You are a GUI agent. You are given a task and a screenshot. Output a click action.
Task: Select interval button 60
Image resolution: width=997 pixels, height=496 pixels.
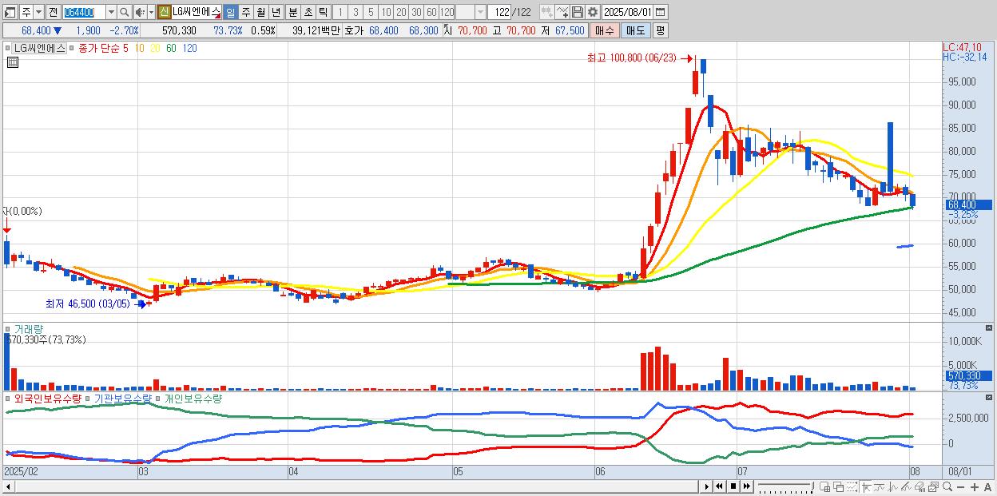click(431, 12)
